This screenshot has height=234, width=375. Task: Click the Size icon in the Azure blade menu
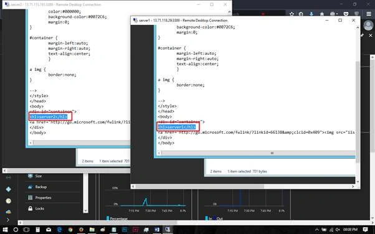coord(30,176)
